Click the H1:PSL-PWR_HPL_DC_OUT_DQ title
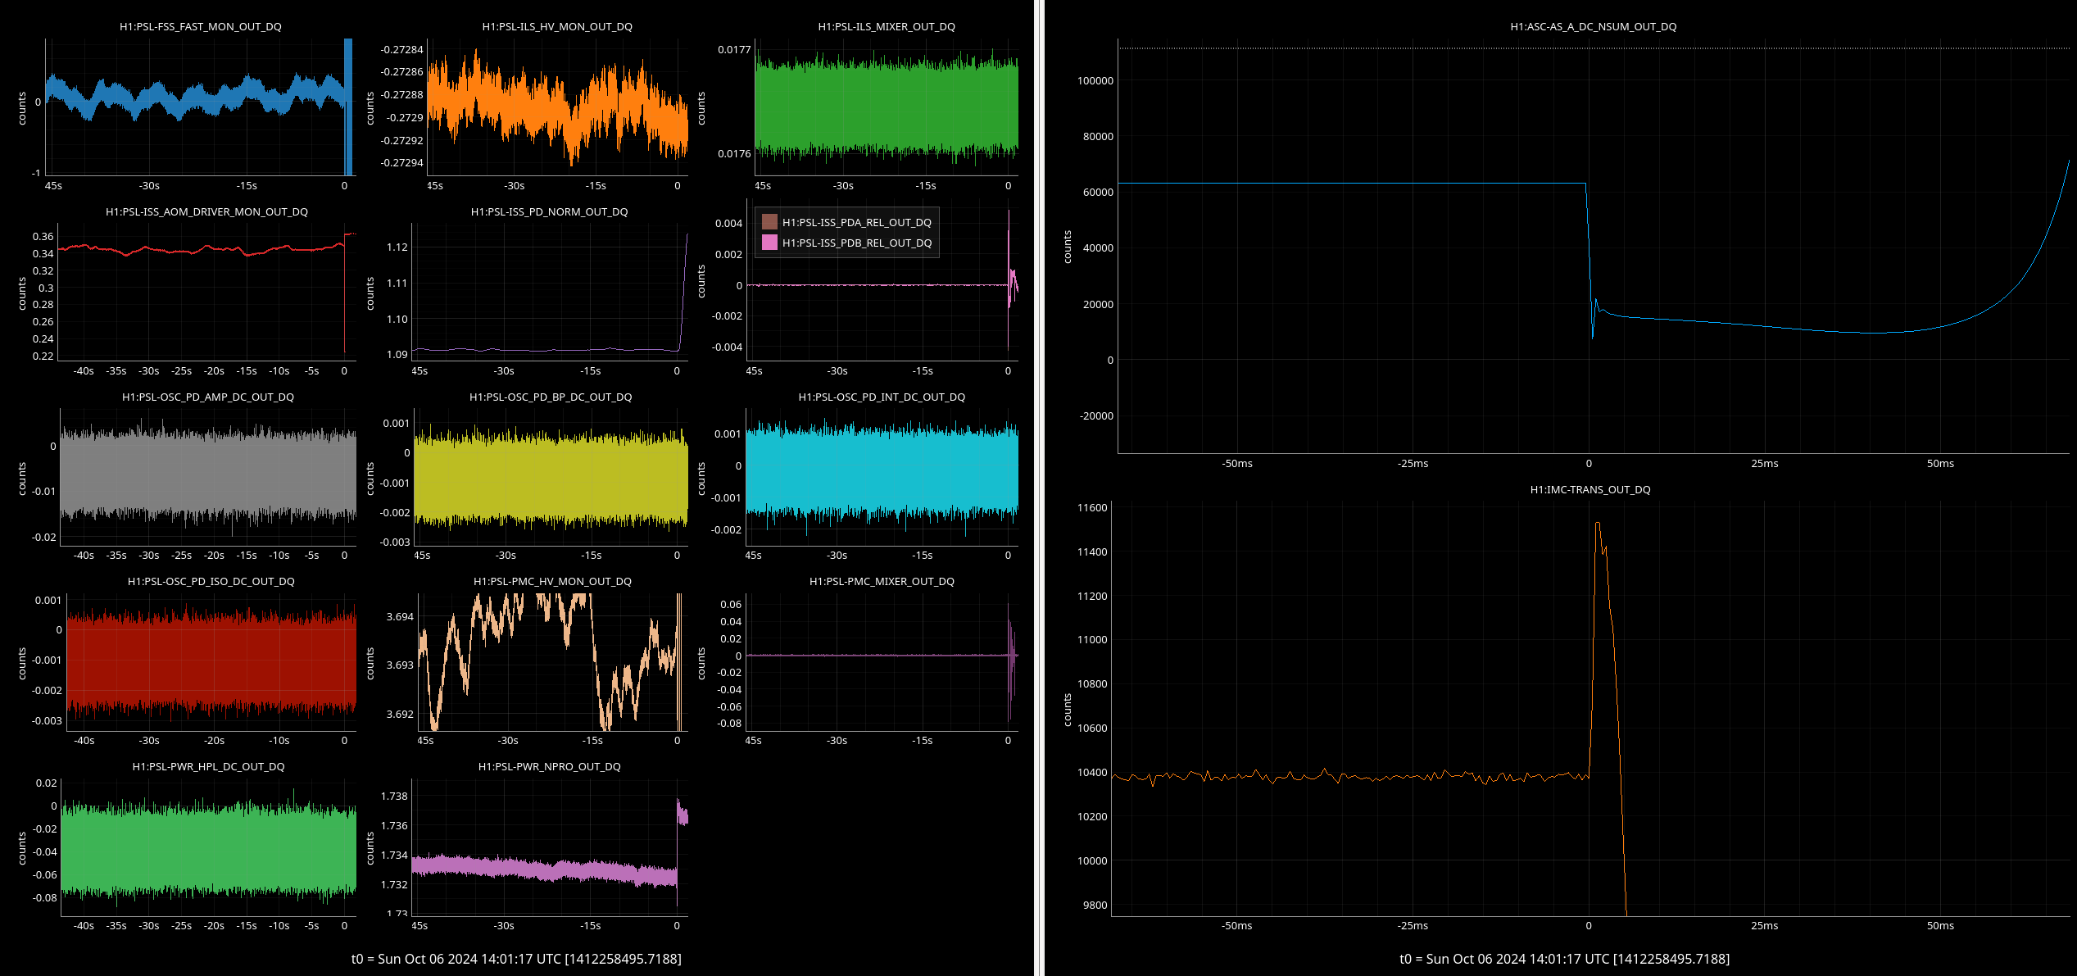 208,766
